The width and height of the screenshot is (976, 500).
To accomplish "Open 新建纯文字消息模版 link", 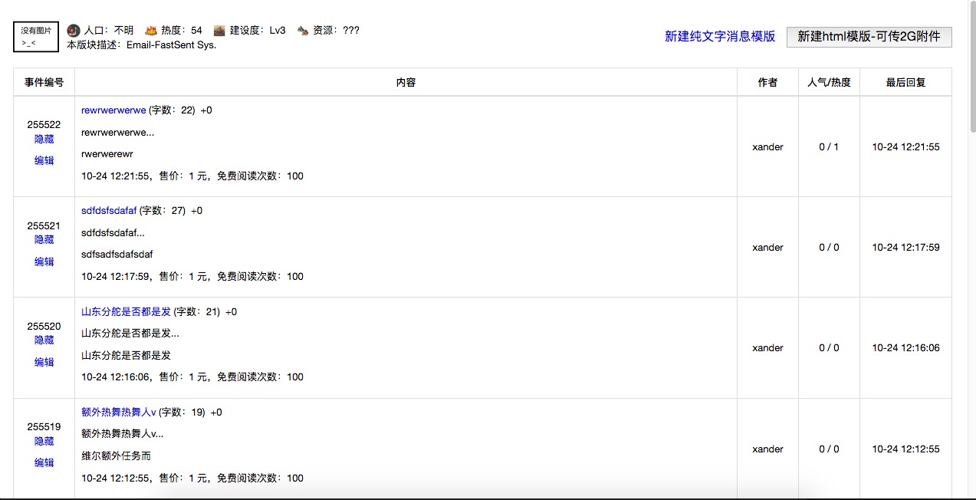I will pos(719,36).
